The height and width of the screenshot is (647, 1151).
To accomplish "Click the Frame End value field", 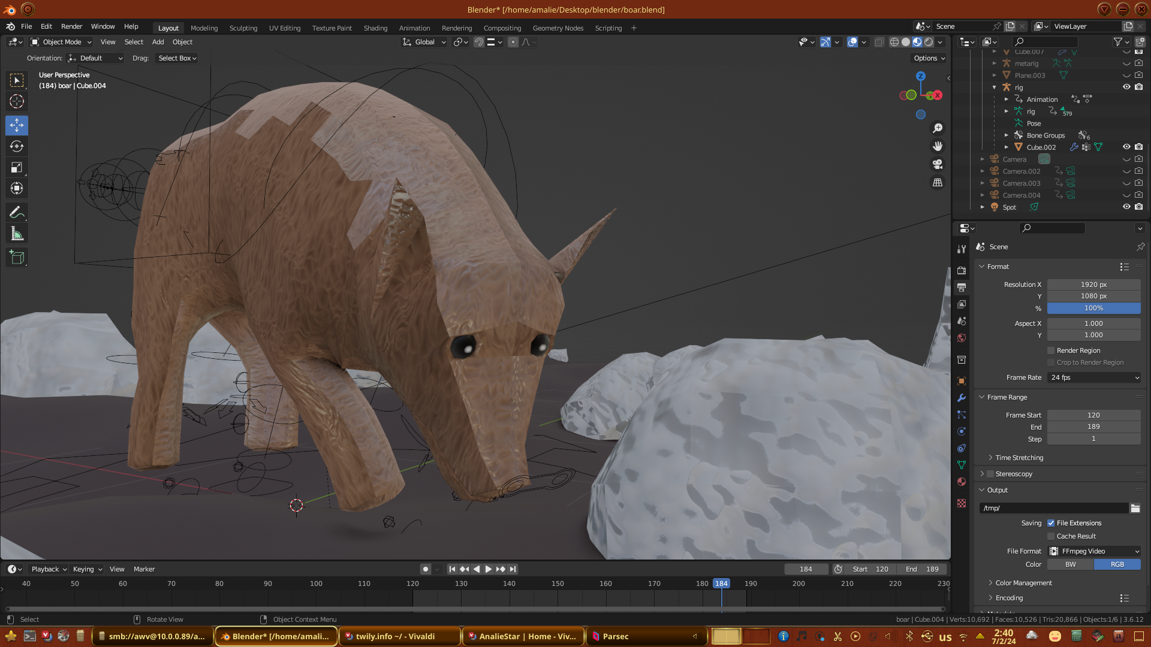I will (x=1093, y=427).
